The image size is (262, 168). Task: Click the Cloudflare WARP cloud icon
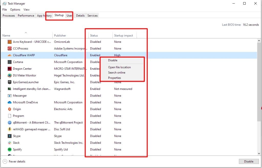[x=10, y=55]
